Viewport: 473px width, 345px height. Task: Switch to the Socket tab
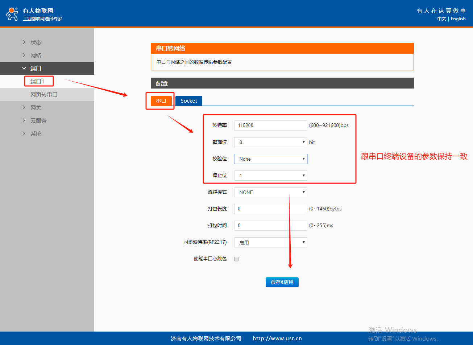click(188, 100)
